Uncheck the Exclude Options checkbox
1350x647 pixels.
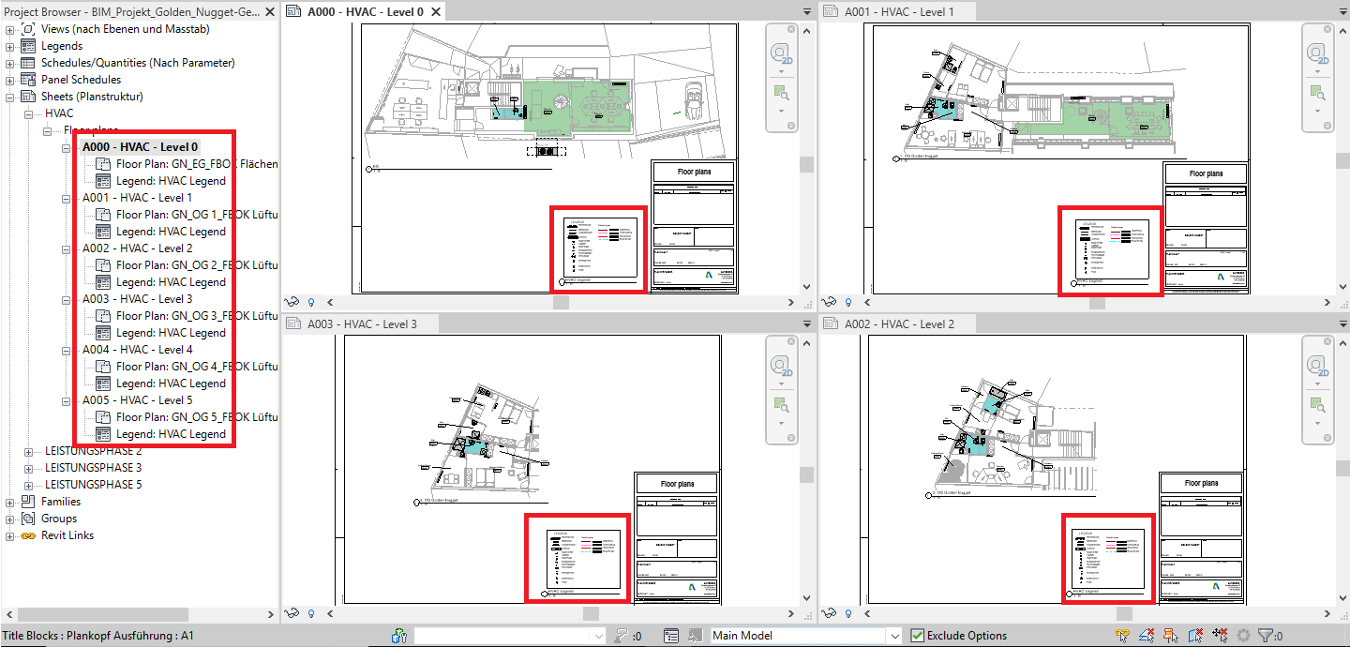tap(918, 636)
